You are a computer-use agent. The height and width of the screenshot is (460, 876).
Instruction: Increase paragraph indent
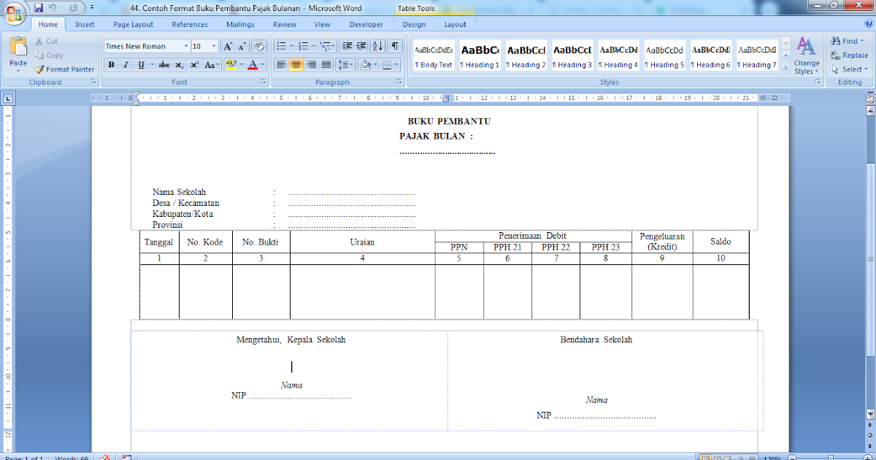coord(361,46)
